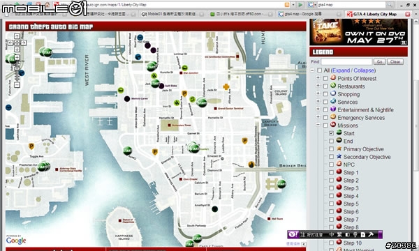419x251 pixels.
Task: Collapse the Missions tree node
Action: [318, 125]
